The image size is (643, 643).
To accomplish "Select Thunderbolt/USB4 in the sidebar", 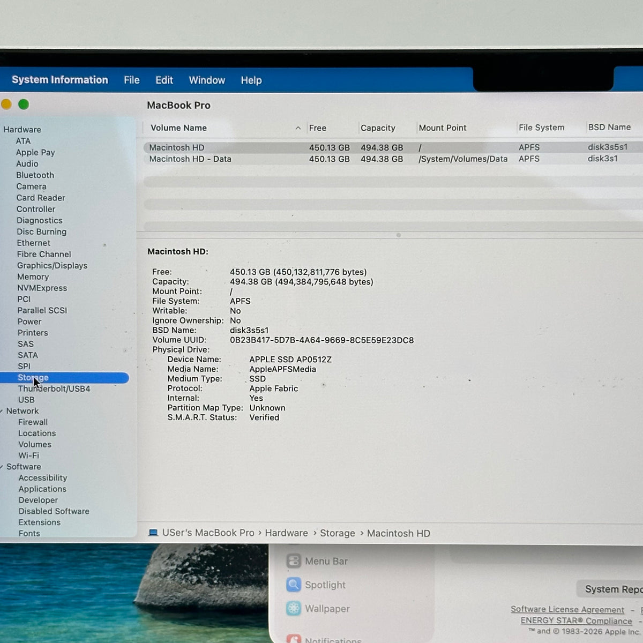I will click(54, 388).
